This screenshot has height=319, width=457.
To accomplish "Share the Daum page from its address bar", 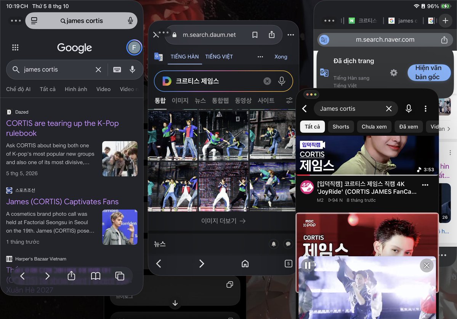I will pyautogui.click(x=272, y=35).
